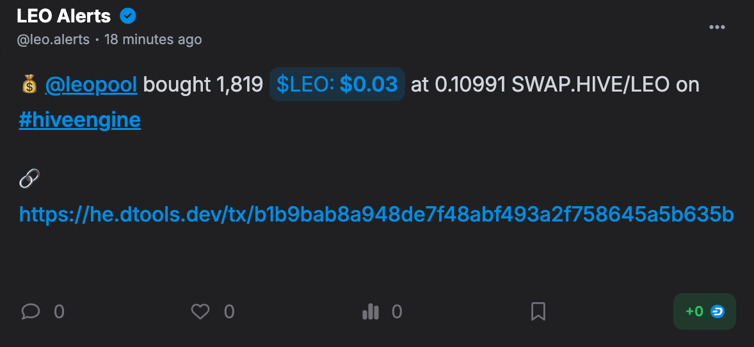Open the @leo.alerts handle
Image resolution: width=754 pixels, height=347 pixels.
tap(53, 40)
